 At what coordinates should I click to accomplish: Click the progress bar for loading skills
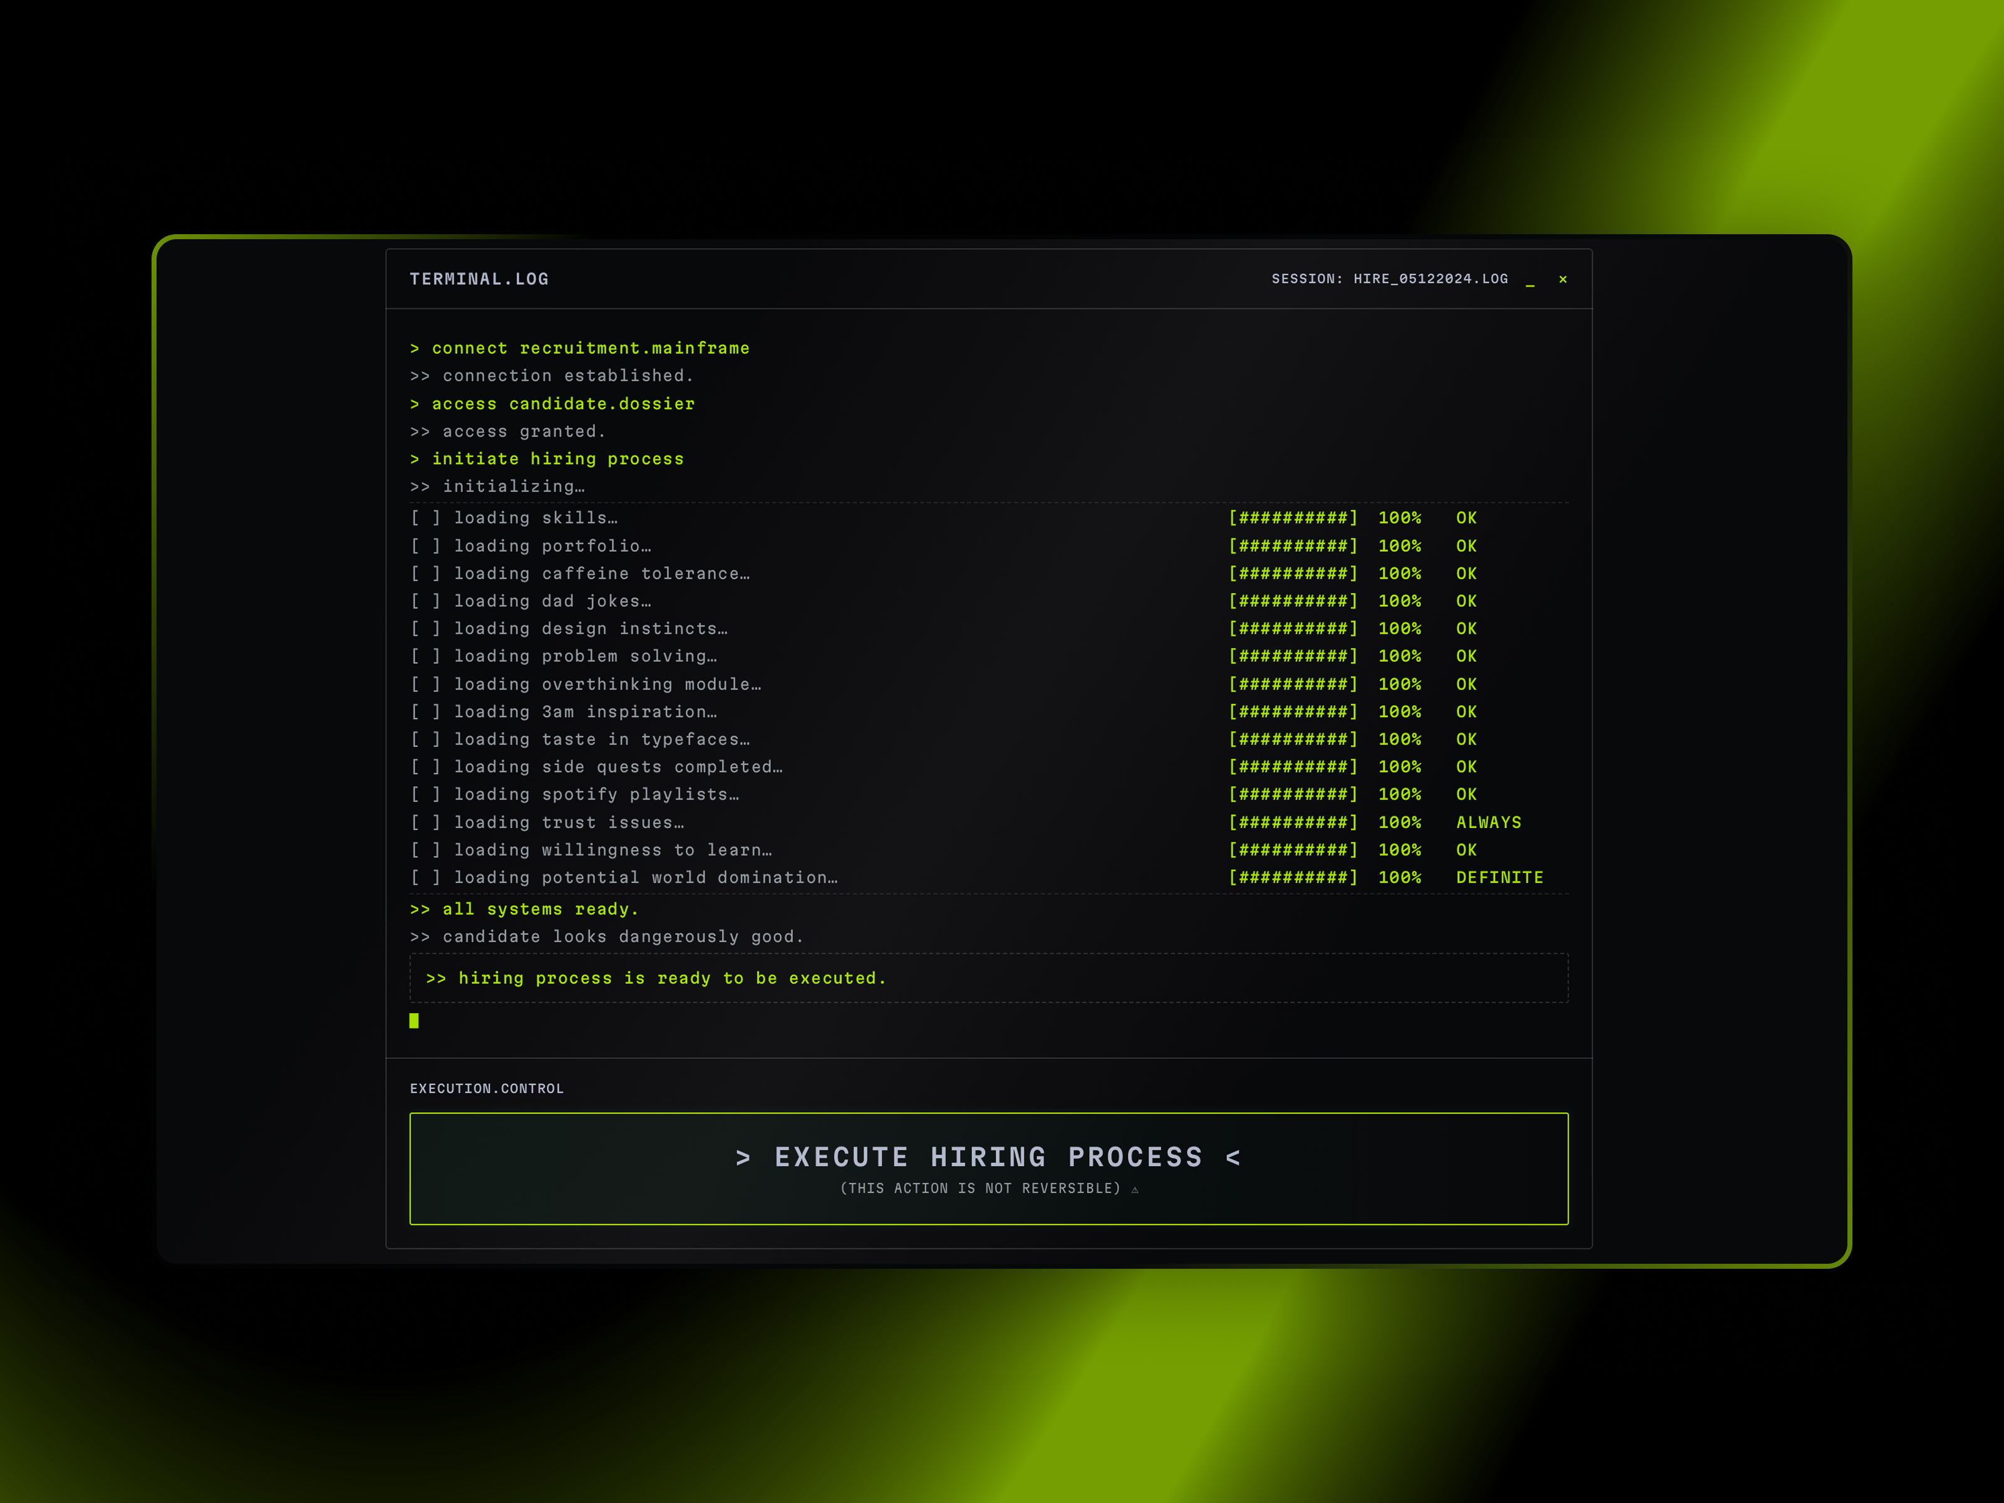1293,518
